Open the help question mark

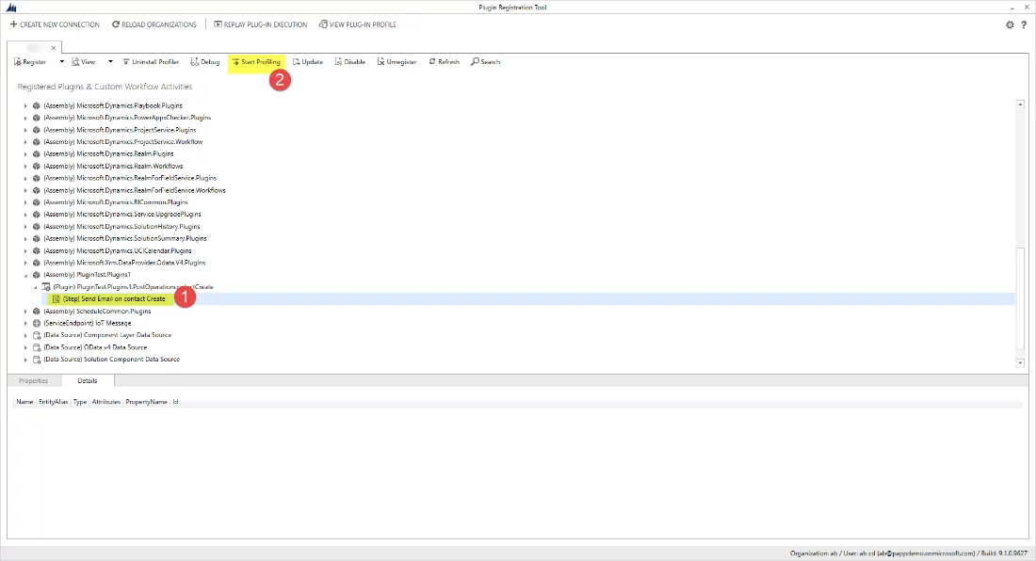1024,24
